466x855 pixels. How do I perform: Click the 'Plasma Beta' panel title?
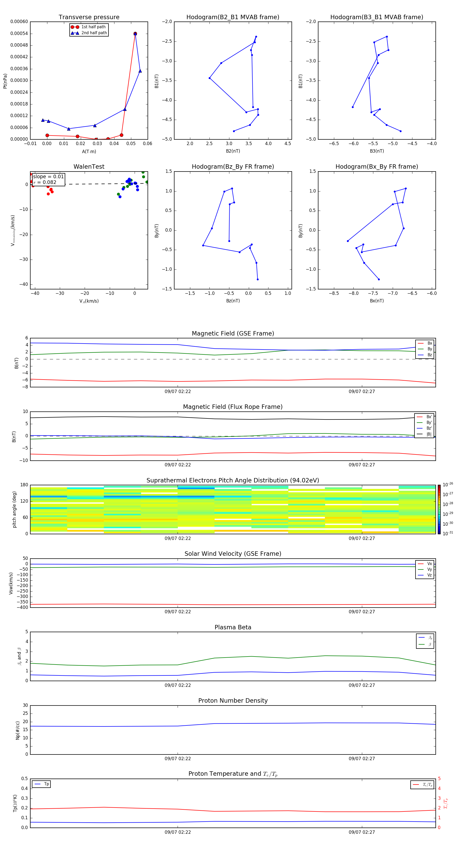click(x=233, y=627)
